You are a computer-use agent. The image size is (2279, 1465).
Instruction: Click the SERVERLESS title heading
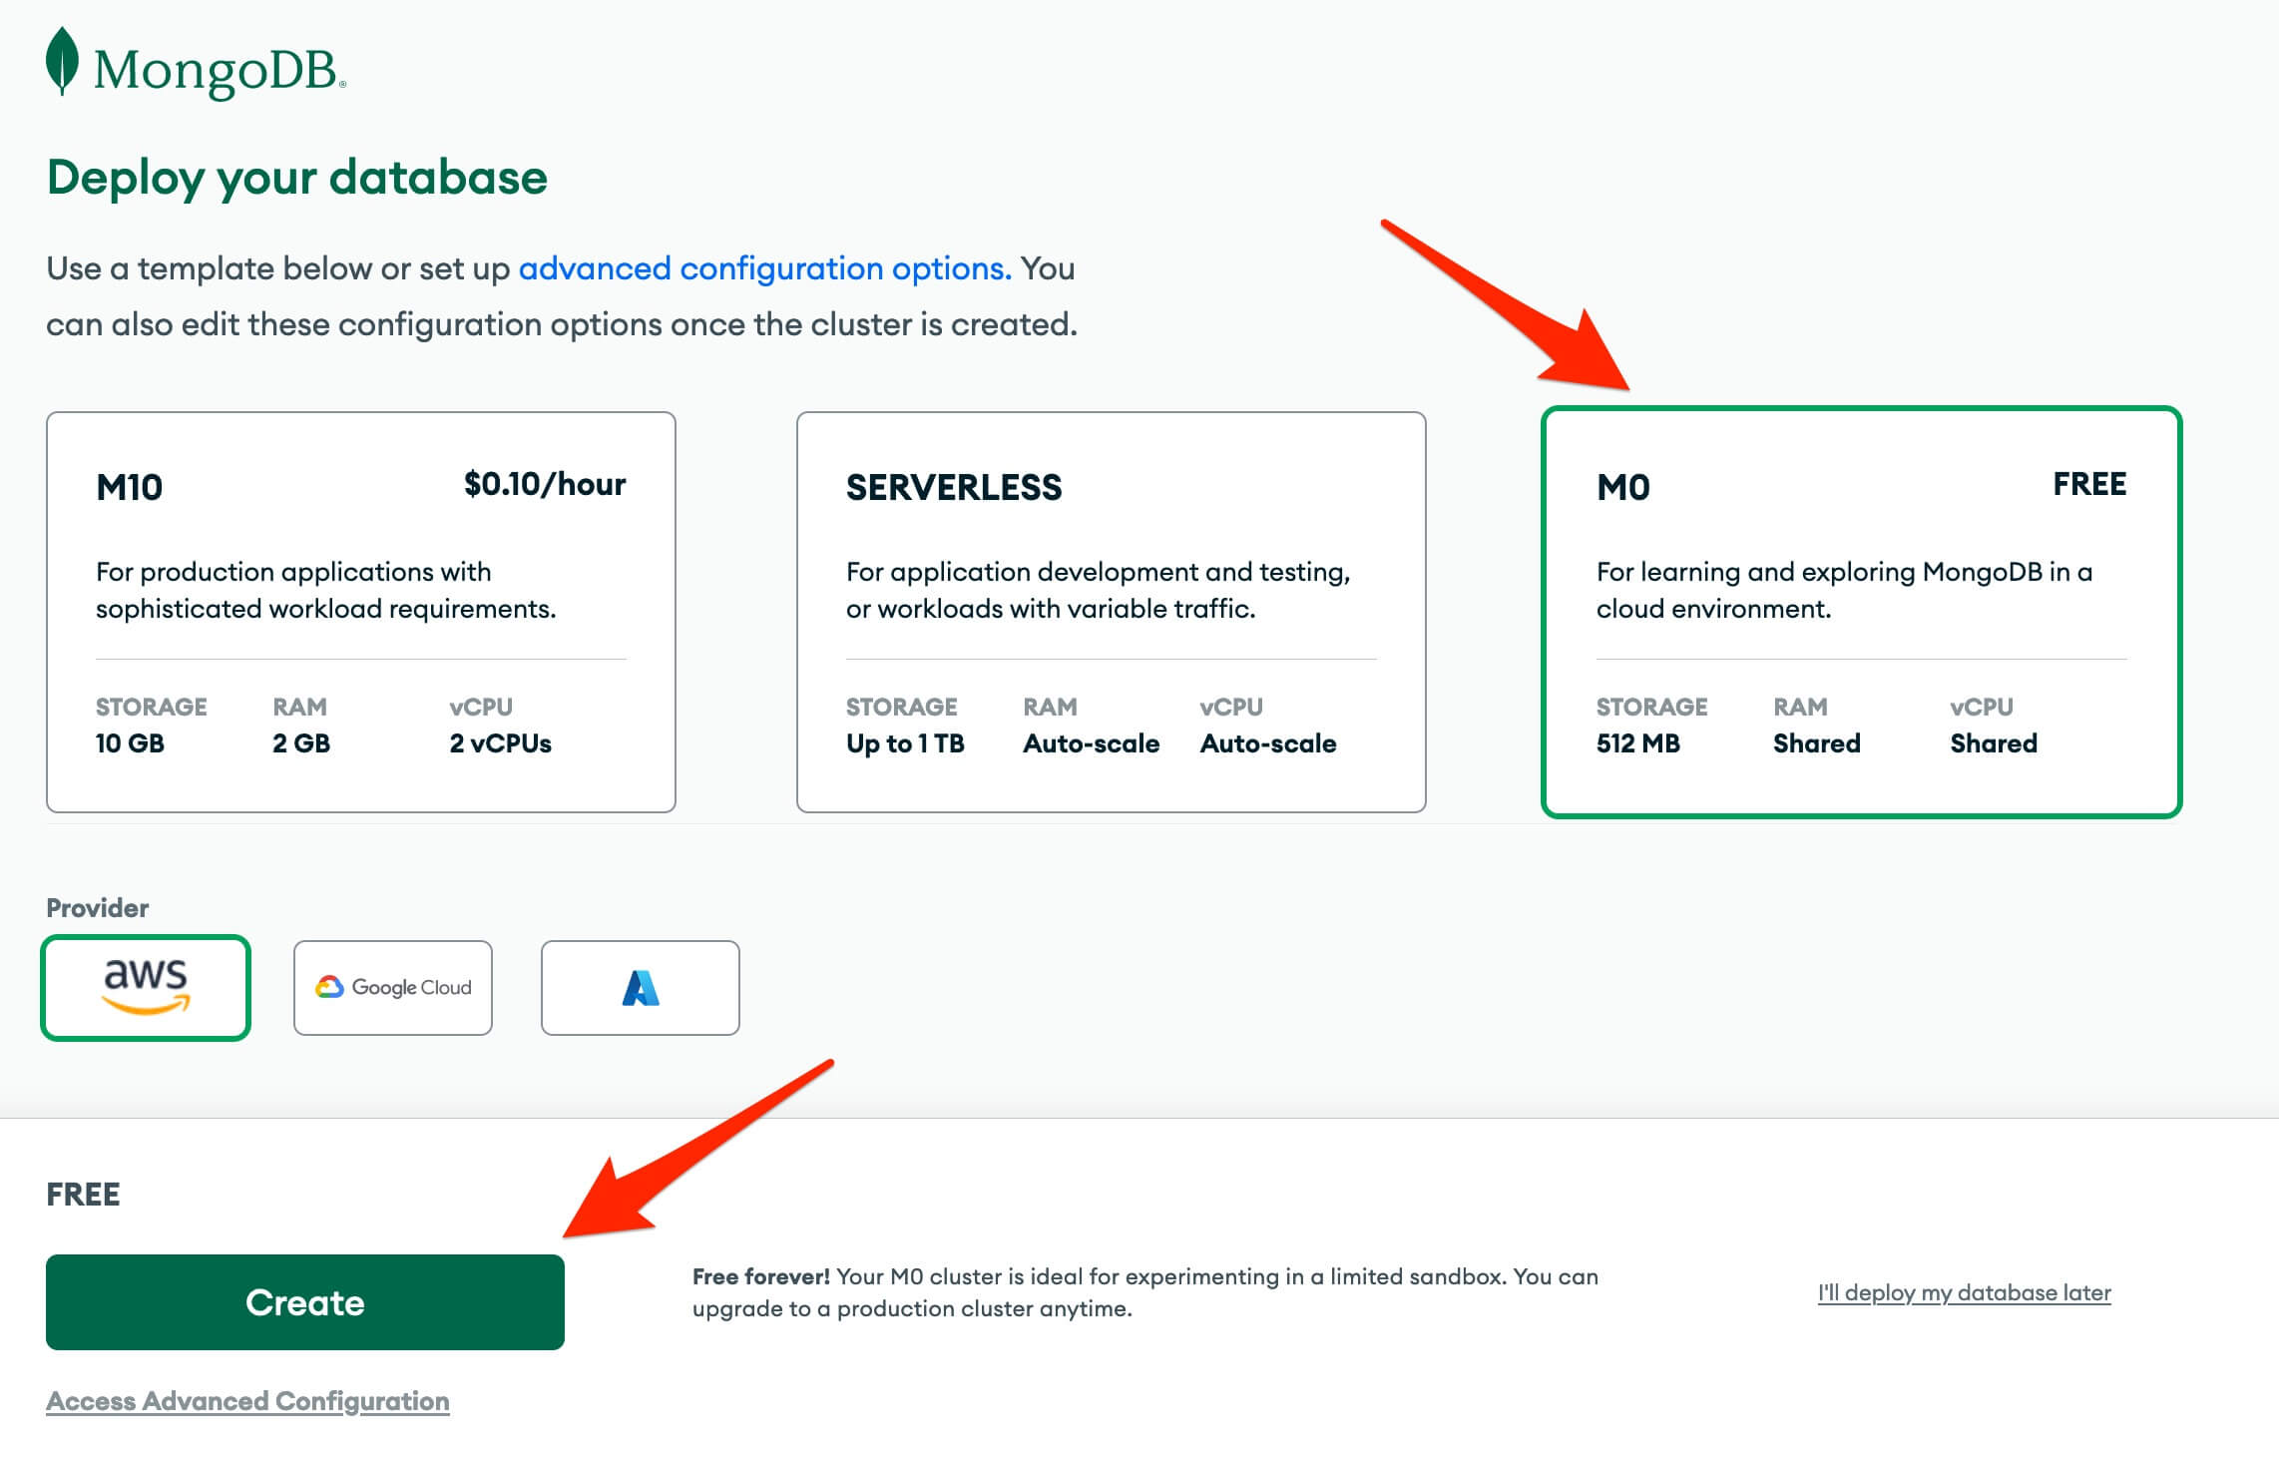click(954, 487)
